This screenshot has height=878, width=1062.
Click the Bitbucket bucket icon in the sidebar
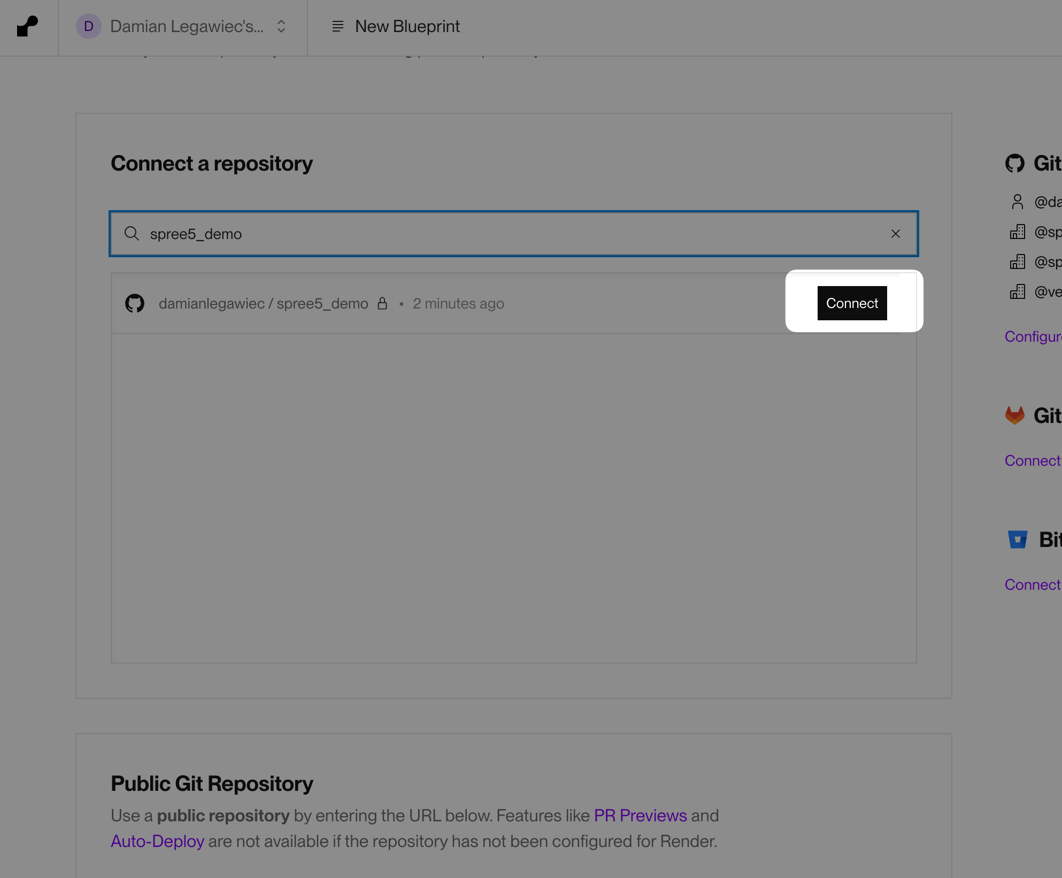1018,540
